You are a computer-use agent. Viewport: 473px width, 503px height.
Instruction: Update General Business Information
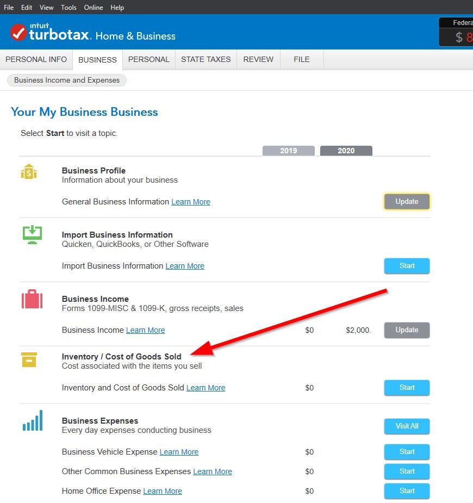[407, 201]
